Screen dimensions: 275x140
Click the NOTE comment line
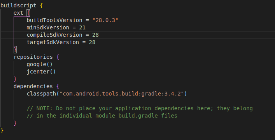pos(140,108)
